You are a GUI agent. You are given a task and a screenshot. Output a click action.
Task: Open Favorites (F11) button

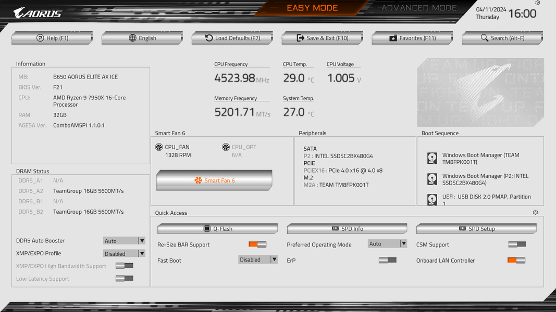tap(412, 38)
